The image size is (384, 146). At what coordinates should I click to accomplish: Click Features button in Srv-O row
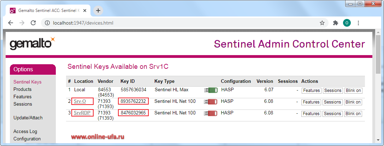(x=311, y=102)
